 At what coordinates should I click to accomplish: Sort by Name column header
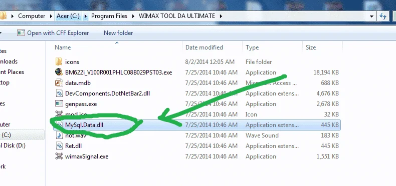click(x=63, y=47)
